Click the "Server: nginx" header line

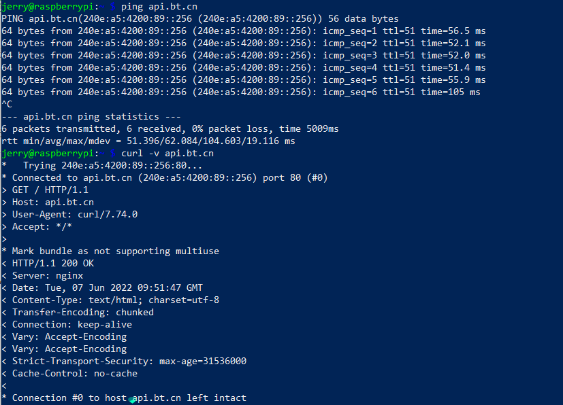[x=48, y=275]
